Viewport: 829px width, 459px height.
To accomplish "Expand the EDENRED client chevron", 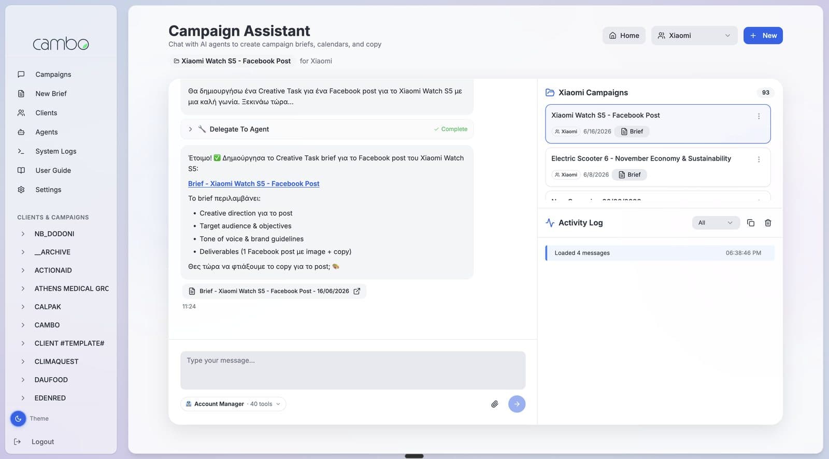I will (x=23, y=398).
